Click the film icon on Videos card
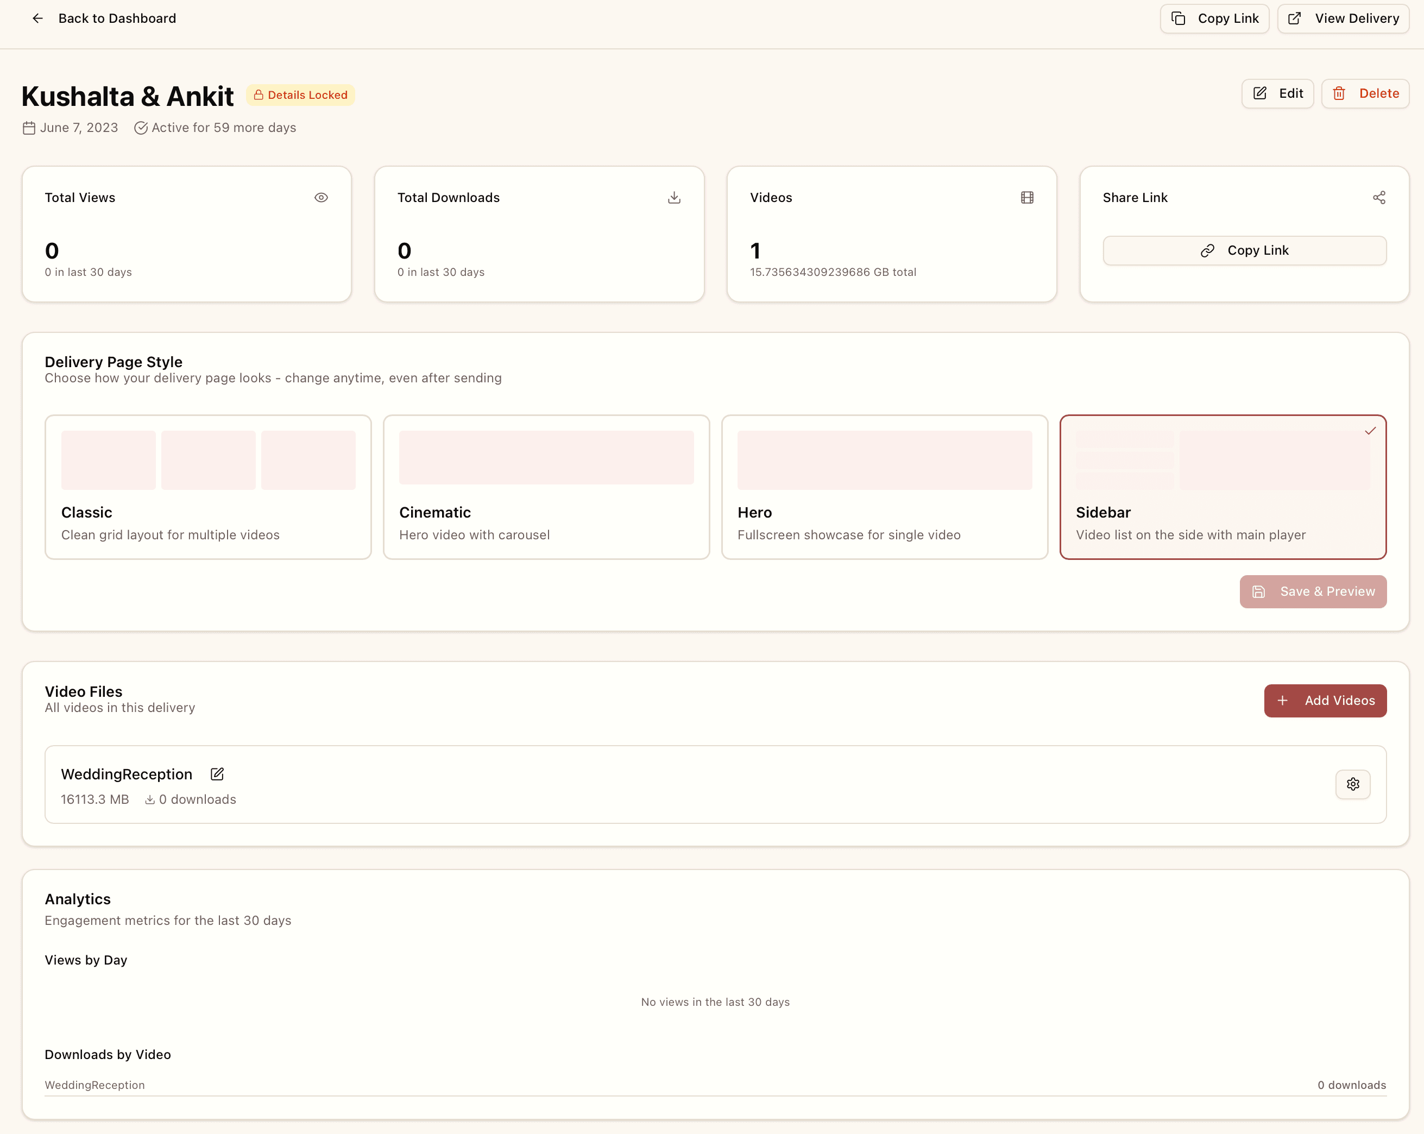1424x1134 pixels. pyautogui.click(x=1027, y=197)
